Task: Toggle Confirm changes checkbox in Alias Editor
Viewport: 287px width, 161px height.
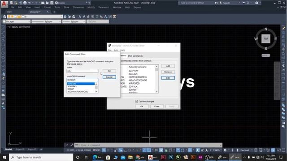Action: pyautogui.click(x=136, y=102)
